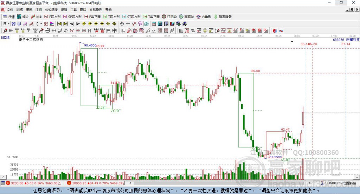This screenshot has width=360, height=194.
Task: Select the red pencil drawing tool
Action: [x=5, y=31]
